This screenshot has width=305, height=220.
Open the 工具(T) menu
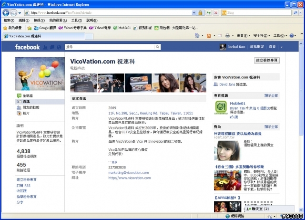pyautogui.click(x=76, y=20)
